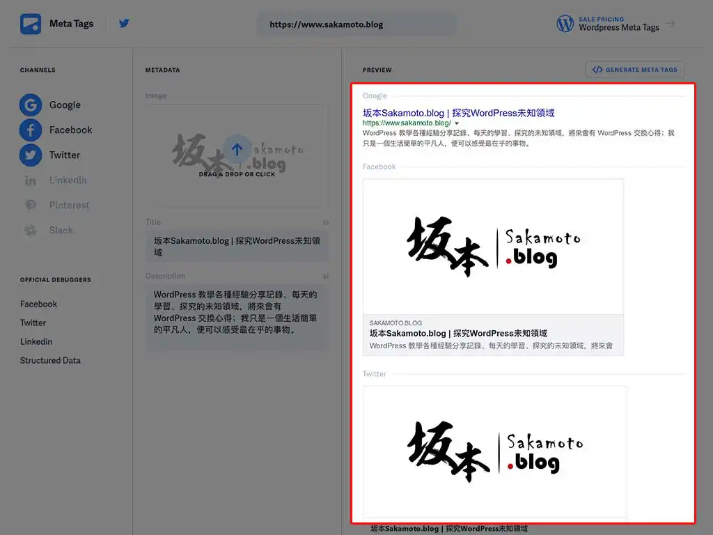Toggle the Twitter channel icon
The image size is (713, 535).
coord(30,155)
